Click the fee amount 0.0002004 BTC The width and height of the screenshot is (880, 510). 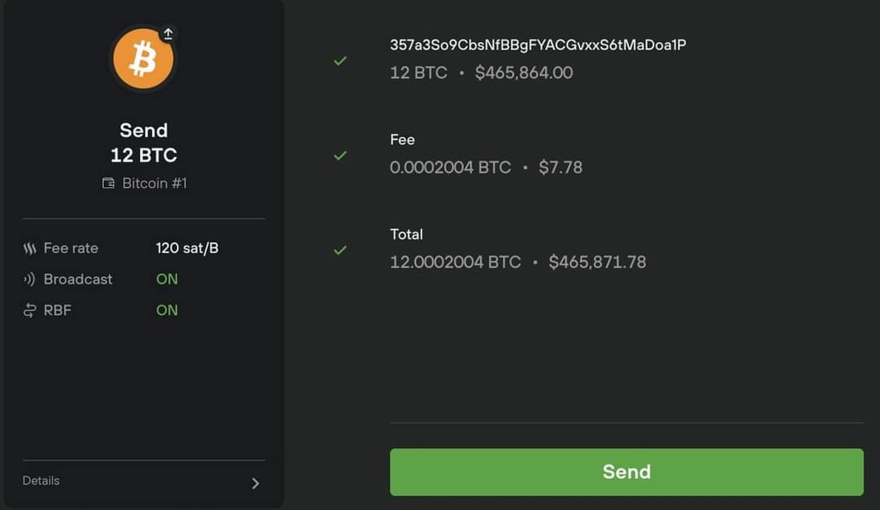pyautogui.click(x=450, y=167)
